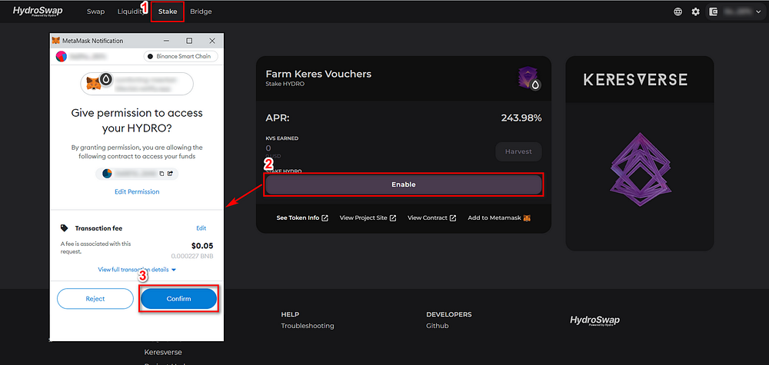Click Enable button to stake HYDRO
769x365 pixels.
(404, 184)
